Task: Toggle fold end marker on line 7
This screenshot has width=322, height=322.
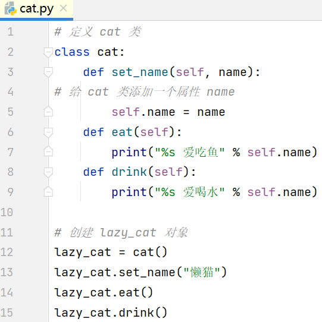Action: point(48,151)
